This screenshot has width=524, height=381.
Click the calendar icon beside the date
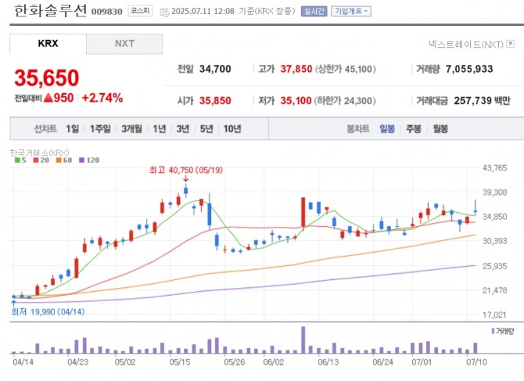pyautogui.click(x=164, y=12)
